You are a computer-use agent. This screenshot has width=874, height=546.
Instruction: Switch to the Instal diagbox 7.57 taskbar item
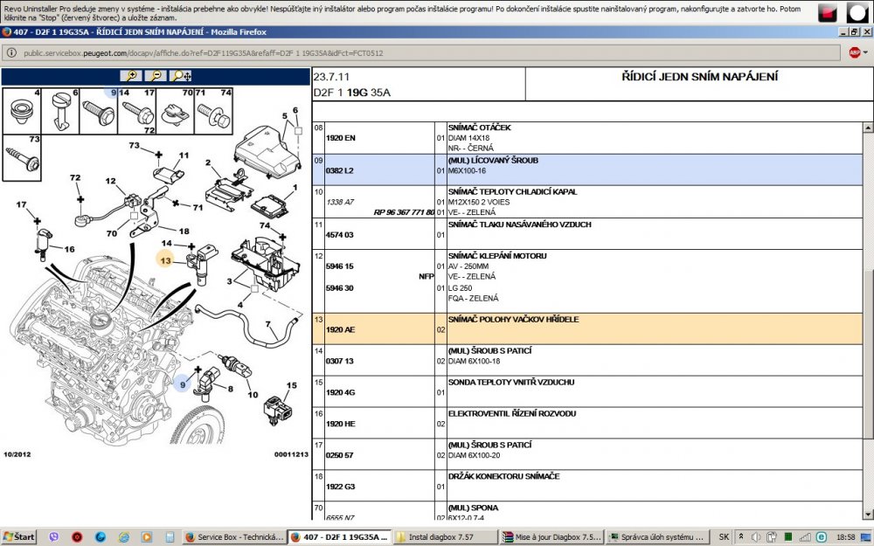pos(445,537)
